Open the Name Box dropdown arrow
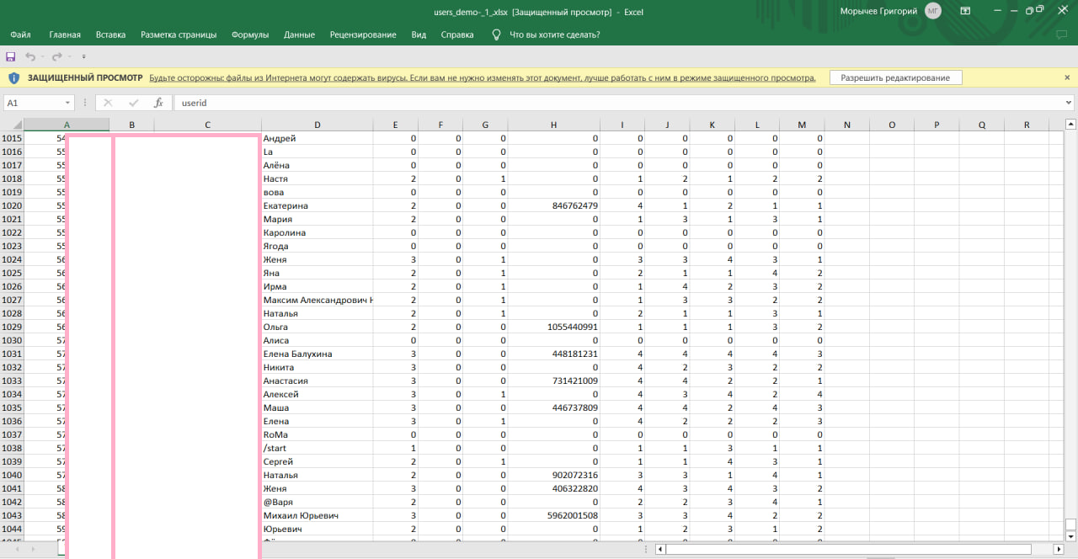The image size is (1078, 559). point(68,103)
